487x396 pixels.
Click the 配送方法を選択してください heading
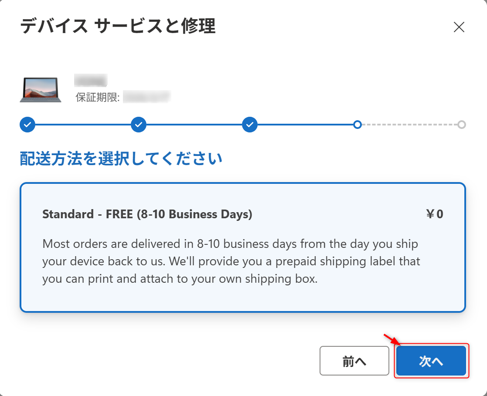pos(121,159)
